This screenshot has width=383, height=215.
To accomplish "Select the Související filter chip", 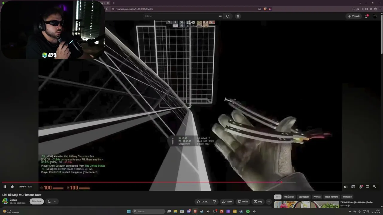I will point(303,197).
